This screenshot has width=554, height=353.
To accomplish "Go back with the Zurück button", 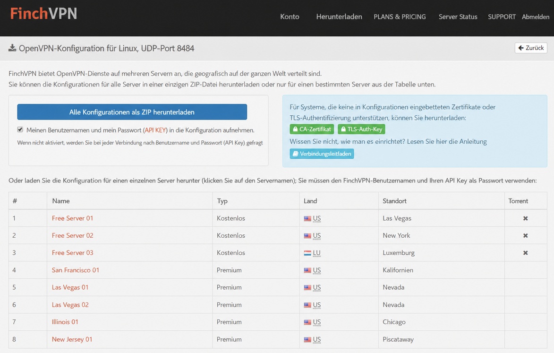I will [x=531, y=48].
